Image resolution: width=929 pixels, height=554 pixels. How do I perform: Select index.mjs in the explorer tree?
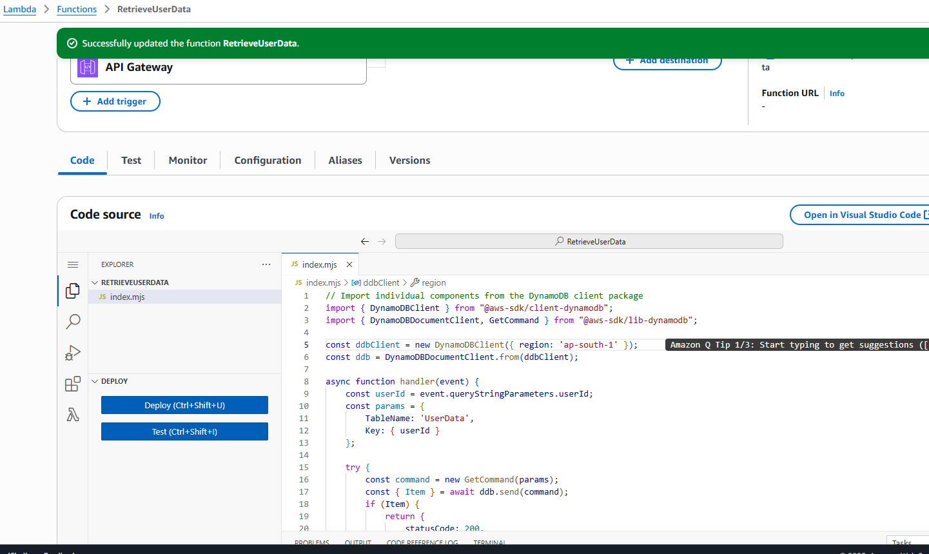(184, 297)
